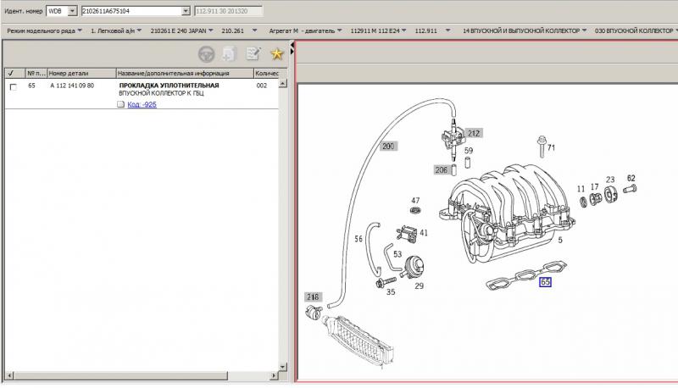Click the horizontal scrollbar left arrow
Screen dimensions: 678x388
(9, 376)
